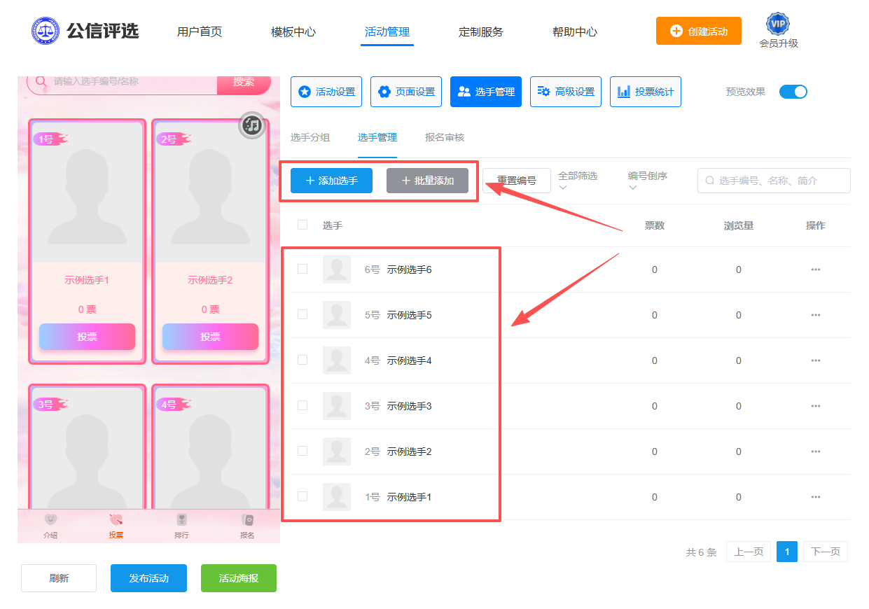Open the more options menu for 示例选手4
Screen dimensions: 869x609
tap(816, 360)
